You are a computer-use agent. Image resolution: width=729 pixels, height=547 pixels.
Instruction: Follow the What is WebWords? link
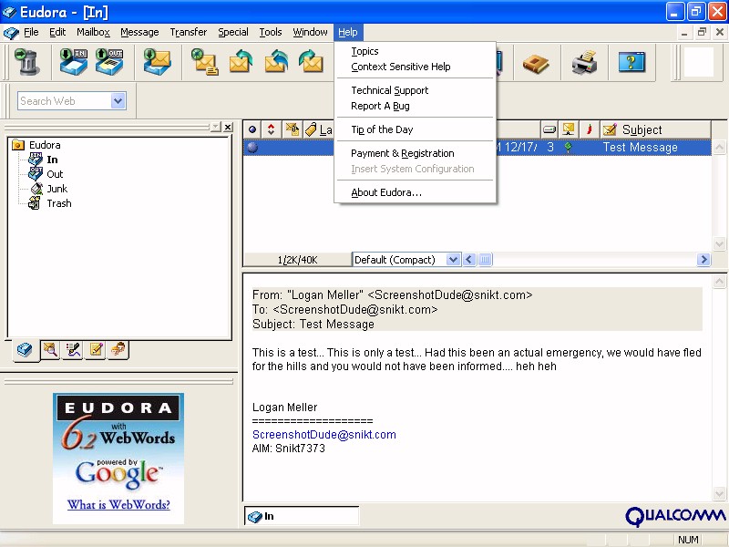tap(118, 505)
